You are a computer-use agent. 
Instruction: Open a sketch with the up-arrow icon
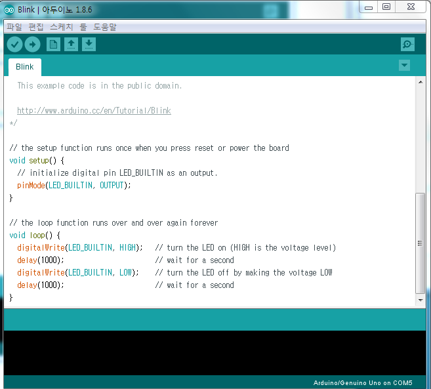pos(72,44)
